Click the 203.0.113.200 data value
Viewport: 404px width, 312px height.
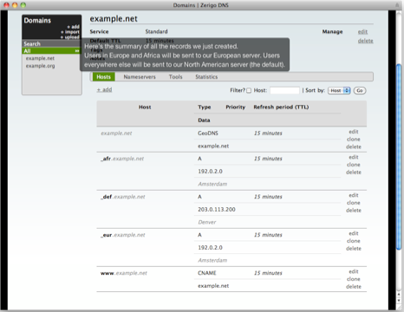coord(217,210)
